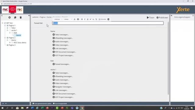Screen dimensions: 195x110
Task: Apply superscript formatting
Action: (x=90, y=19)
